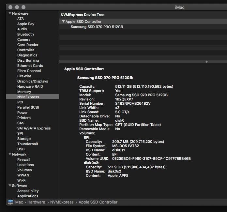The image size is (227, 212).
Task: Open Applications under Software
Action: (x=28, y=196)
